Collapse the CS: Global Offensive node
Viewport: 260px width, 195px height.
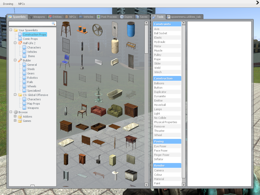[x=15, y=95]
